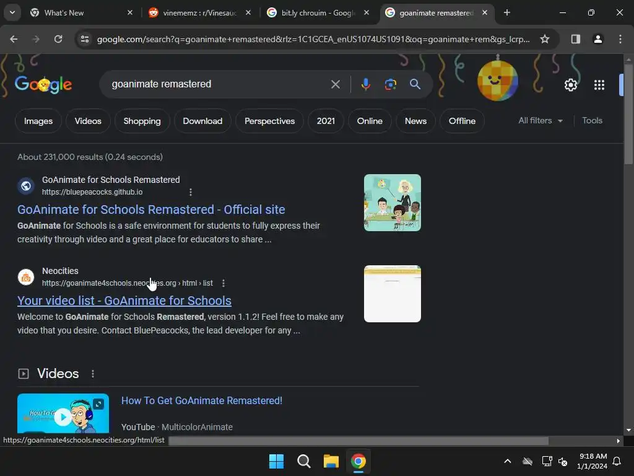The image size is (634, 476).
Task: Open options for Neocities result
Action: (223, 283)
